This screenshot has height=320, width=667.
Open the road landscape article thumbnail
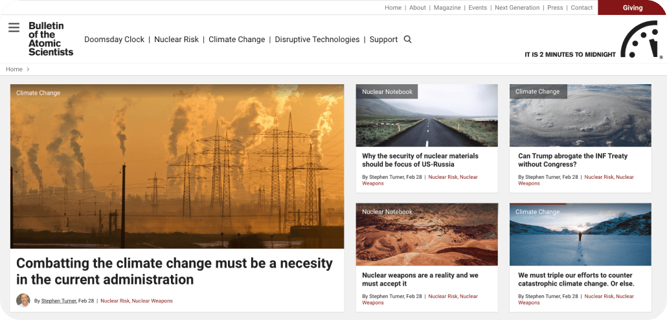(426, 117)
